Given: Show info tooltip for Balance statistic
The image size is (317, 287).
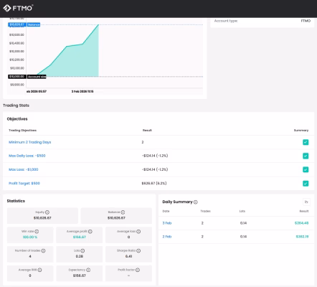Looking at the screenshot, I should click(123, 212).
